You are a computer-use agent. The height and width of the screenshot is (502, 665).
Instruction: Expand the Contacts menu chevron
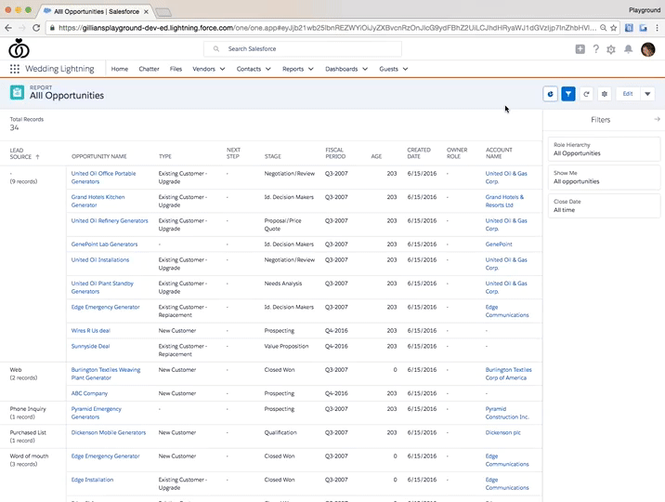tap(268, 69)
